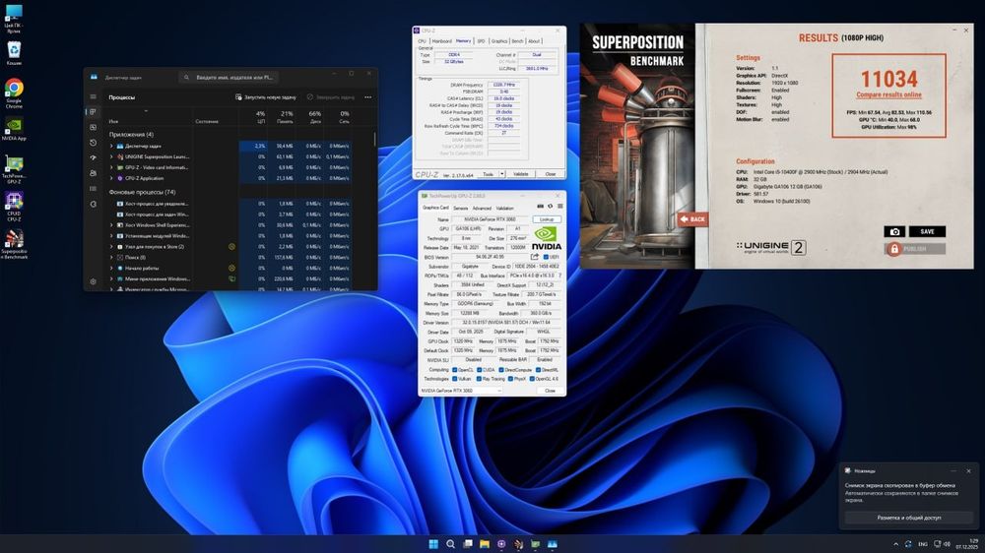This screenshot has height=553, width=985.
Task: Switch to the CPU tab in CPU-Z
Action: point(423,40)
